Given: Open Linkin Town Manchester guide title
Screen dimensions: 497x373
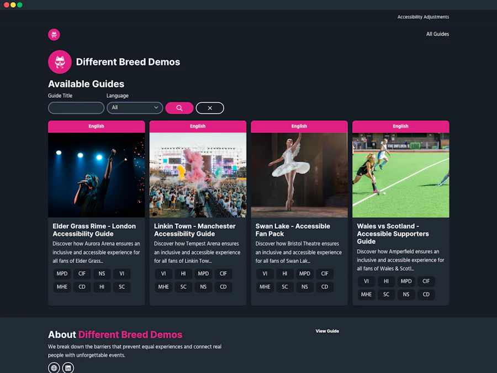Looking at the screenshot, I should point(194,230).
